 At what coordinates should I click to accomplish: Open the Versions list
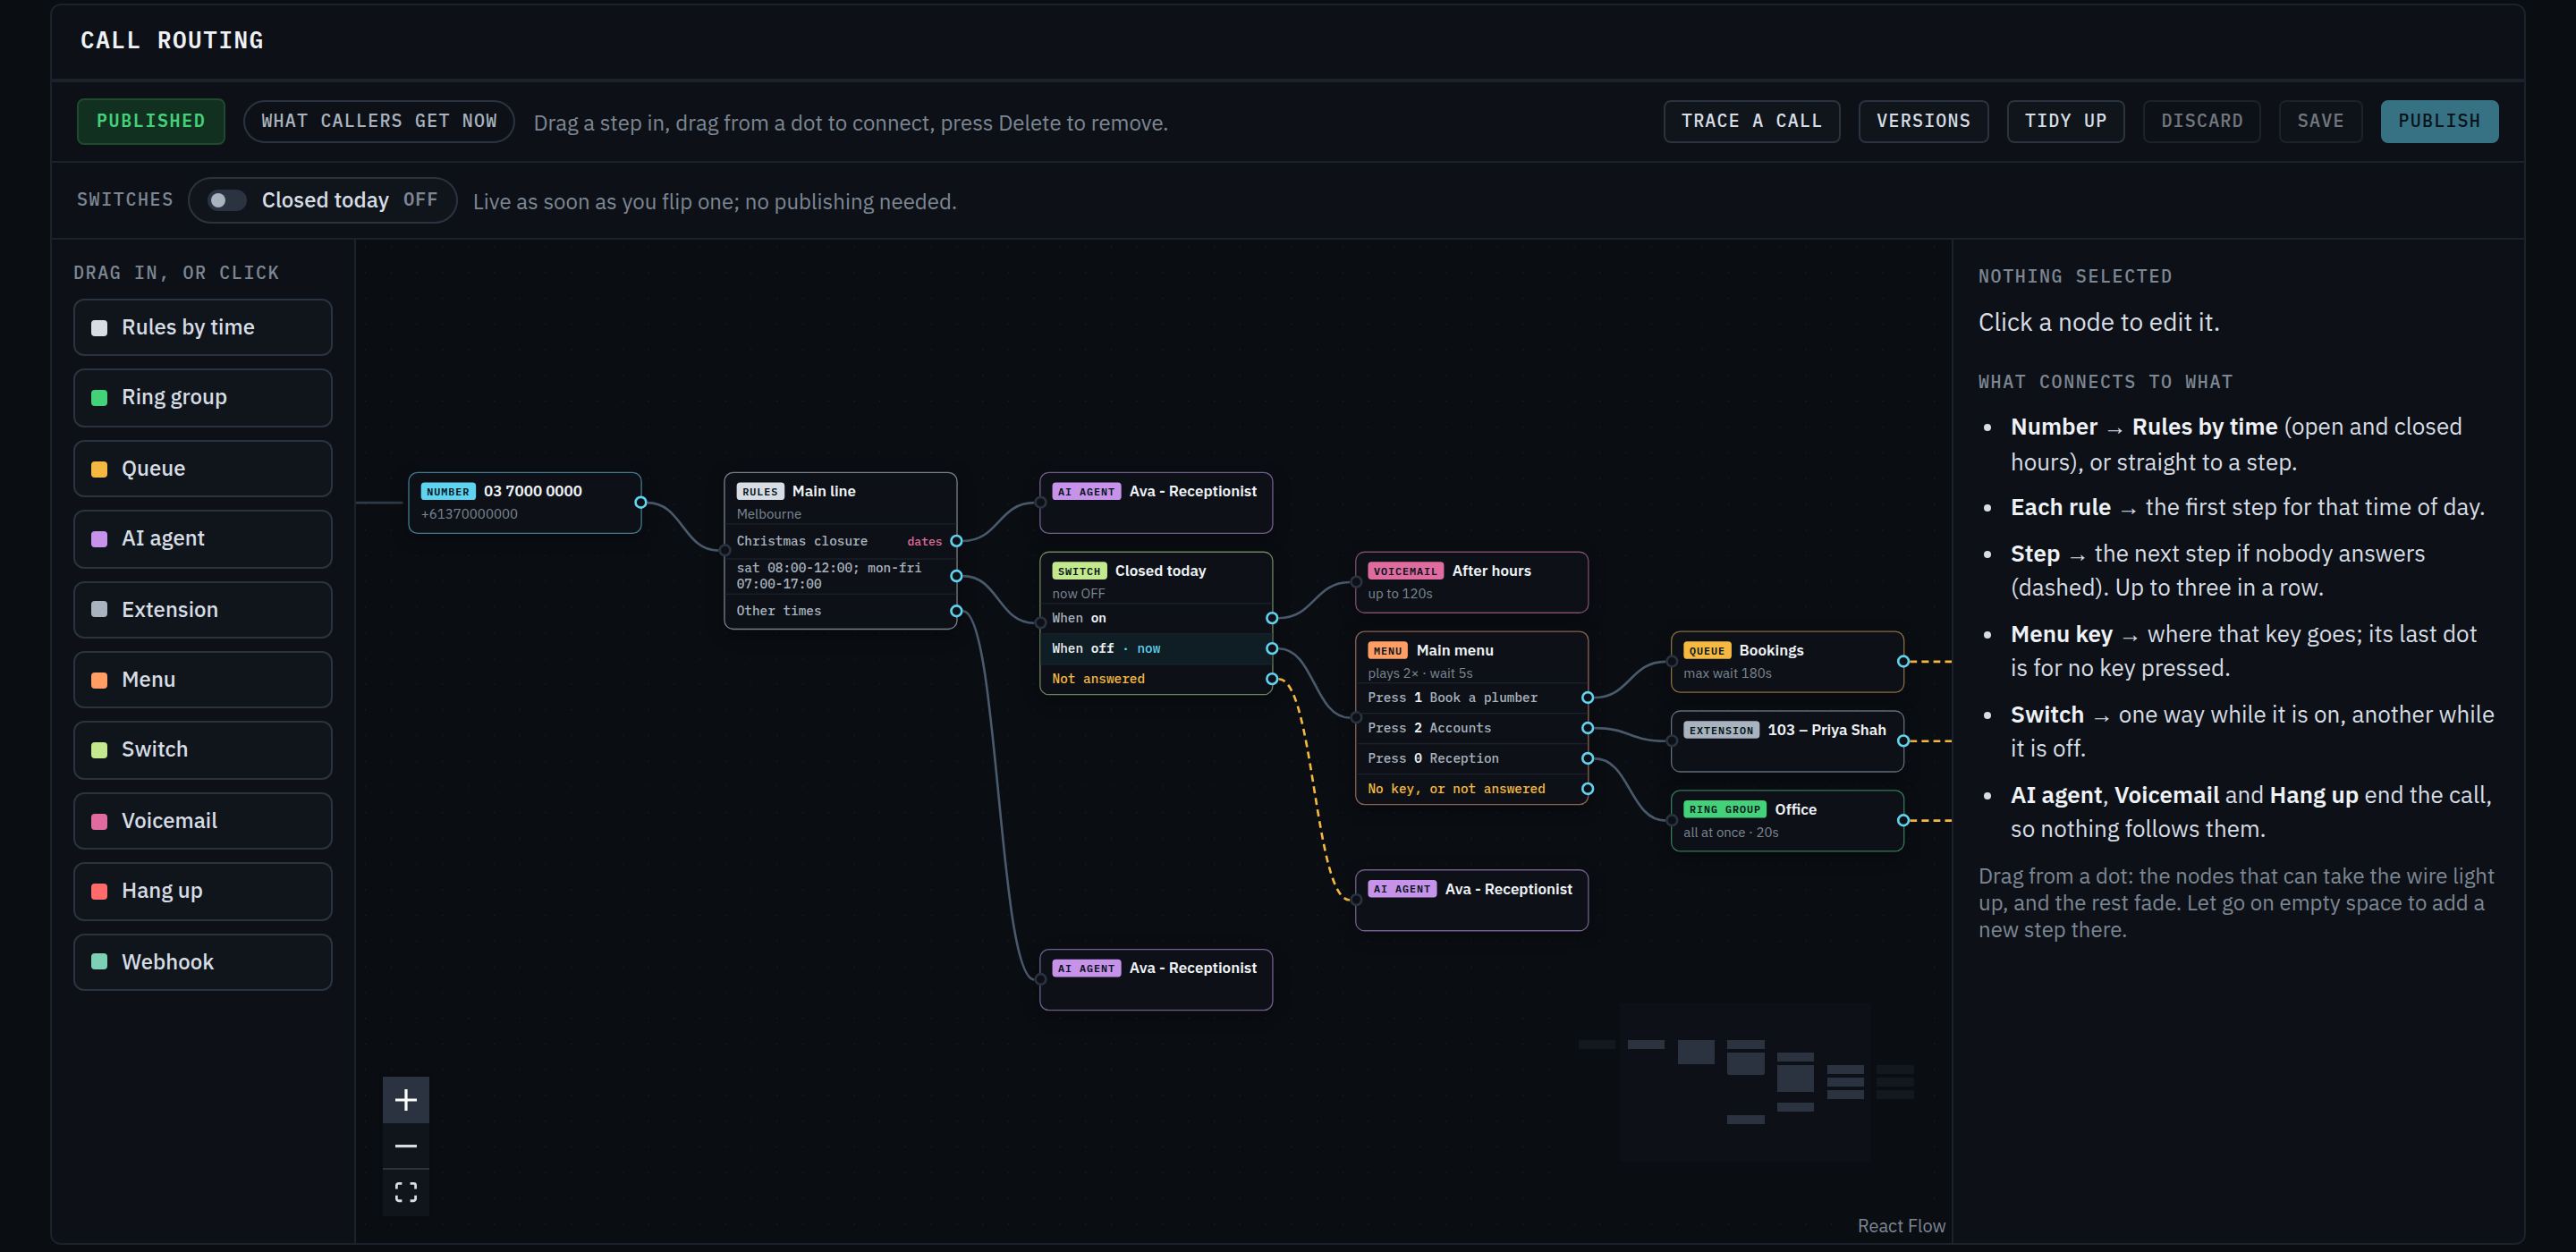[x=1923, y=121]
